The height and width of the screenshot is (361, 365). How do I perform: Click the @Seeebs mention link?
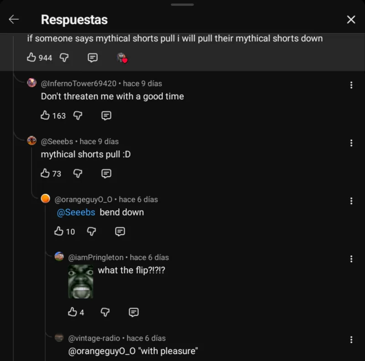[x=76, y=212]
